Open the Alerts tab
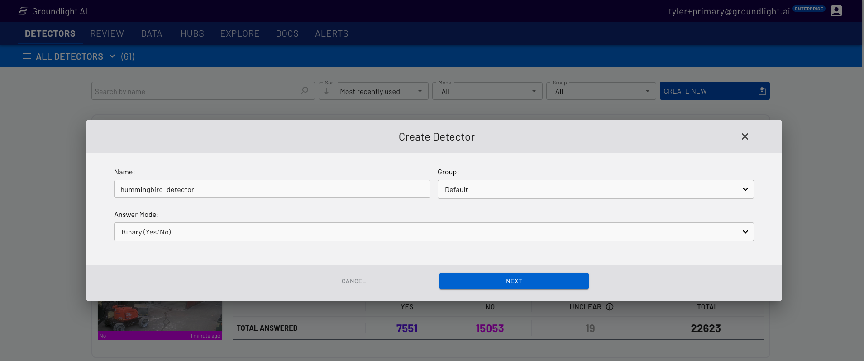Viewport: 864px width, 361px height. pos(332,33)
